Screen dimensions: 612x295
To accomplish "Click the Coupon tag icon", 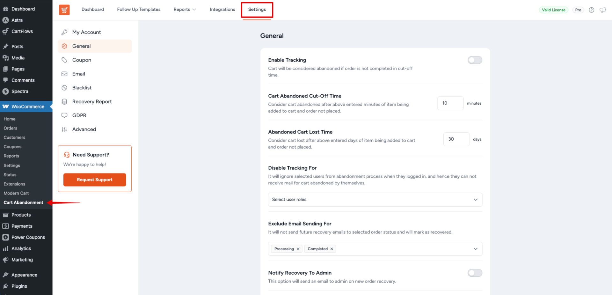I will point(64,60).
